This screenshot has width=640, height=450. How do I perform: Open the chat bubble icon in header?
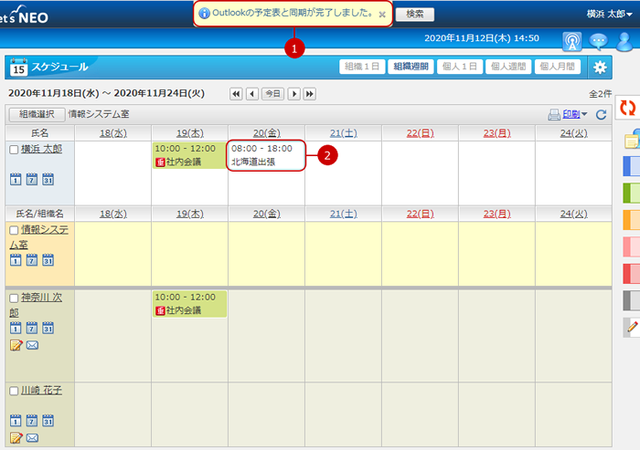click(x=598, y=41)
